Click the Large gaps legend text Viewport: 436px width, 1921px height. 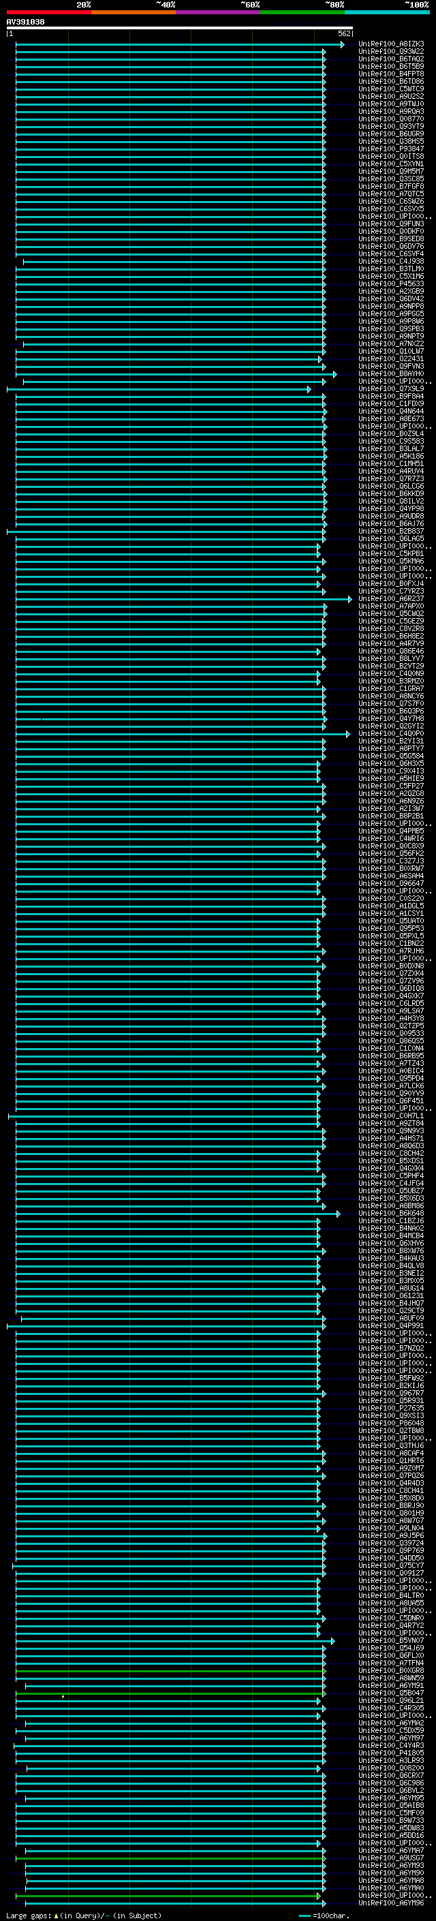(x=84, y=1916)
